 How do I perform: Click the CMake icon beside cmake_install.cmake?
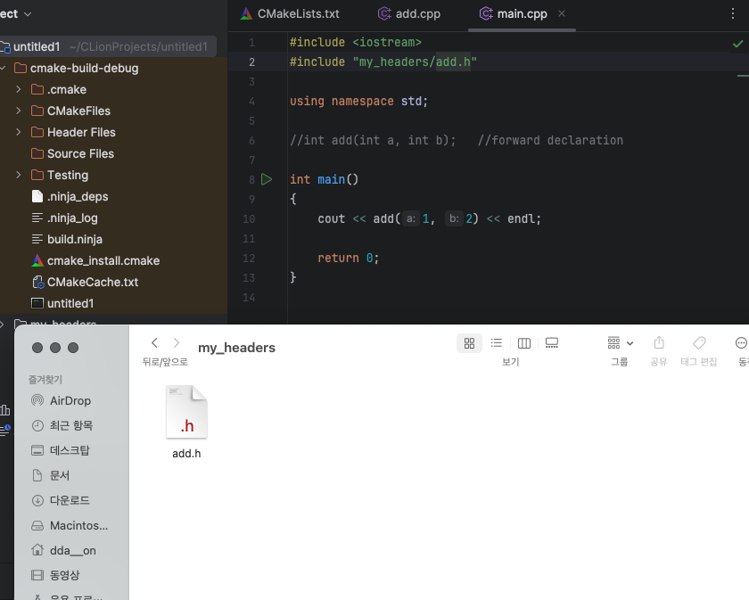coord(37,261)
